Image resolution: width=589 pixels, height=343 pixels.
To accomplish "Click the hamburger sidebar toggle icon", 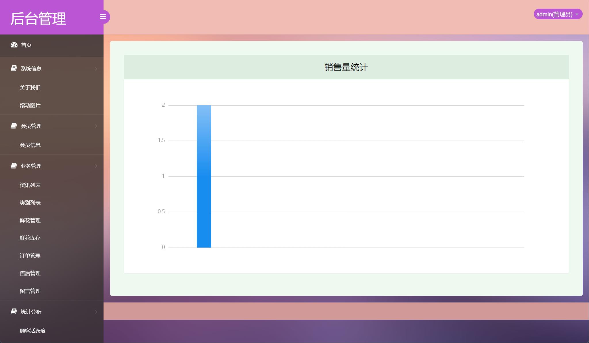I will coord(103,17).
